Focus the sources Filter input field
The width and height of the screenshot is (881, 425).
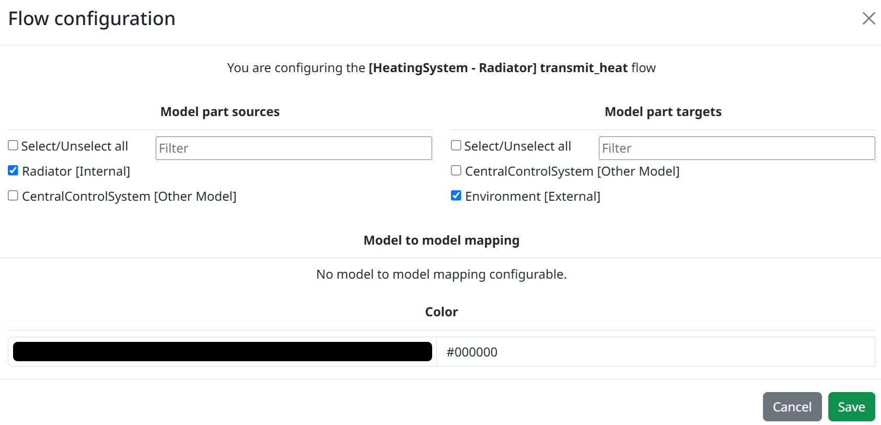click(294, 148)
